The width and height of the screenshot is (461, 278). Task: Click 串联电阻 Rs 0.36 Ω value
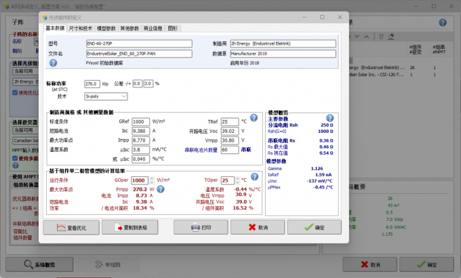pyautogui.click(x=326, y=140)
